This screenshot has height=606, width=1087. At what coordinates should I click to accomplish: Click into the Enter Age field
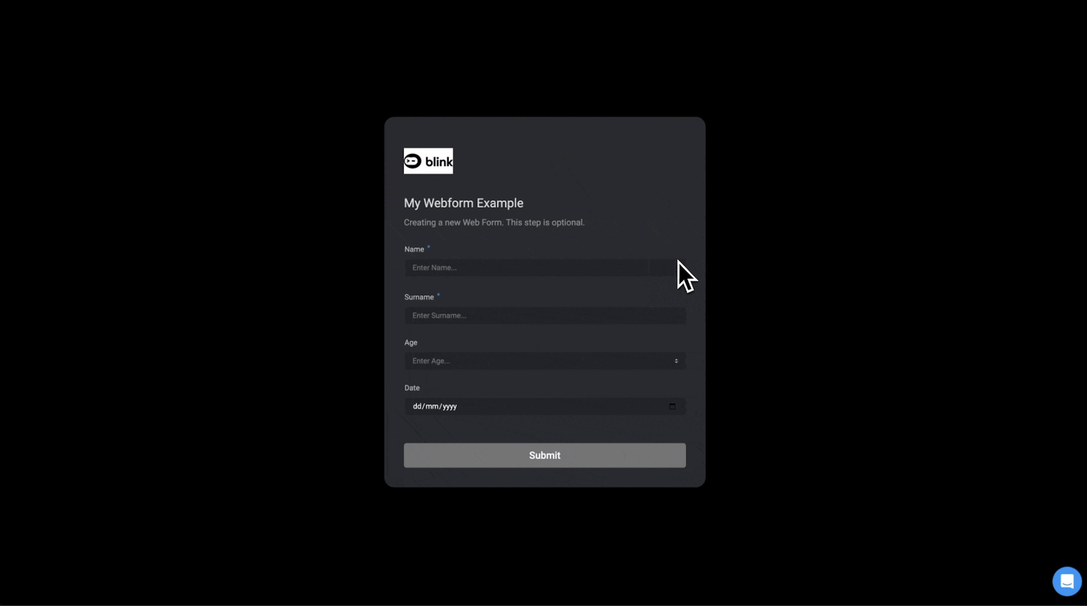click(x=545, y=361)
